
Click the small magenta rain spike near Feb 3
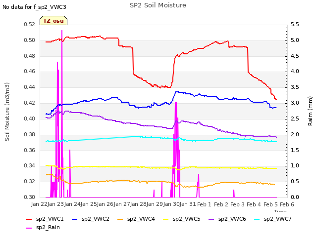pyautogui.click(x=234, y=194)
